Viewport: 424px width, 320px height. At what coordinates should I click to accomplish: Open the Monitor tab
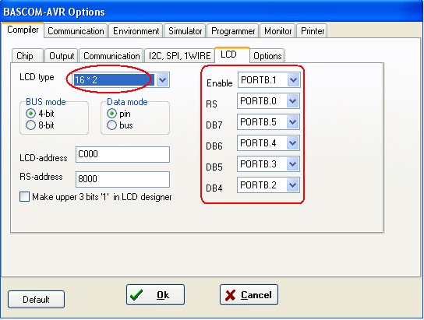(277, 31)
